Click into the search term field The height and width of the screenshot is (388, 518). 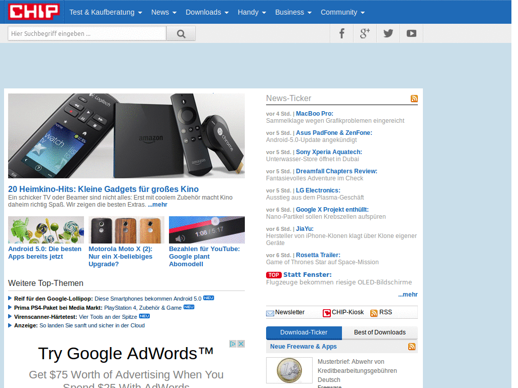pos(87,34)
